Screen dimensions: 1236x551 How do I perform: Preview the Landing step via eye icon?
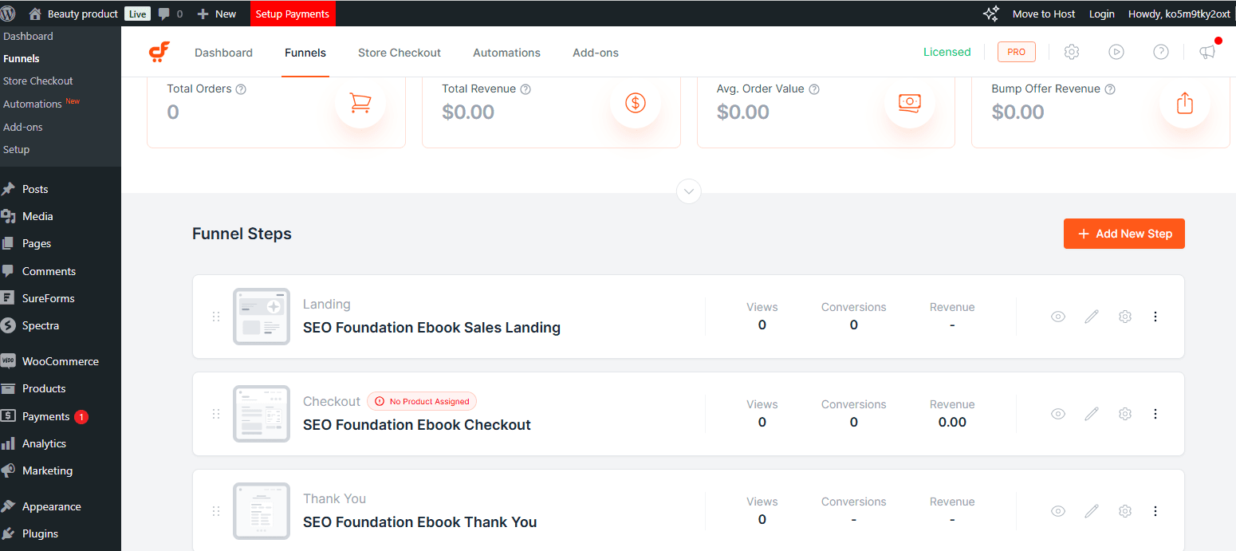pos(1058,317)
